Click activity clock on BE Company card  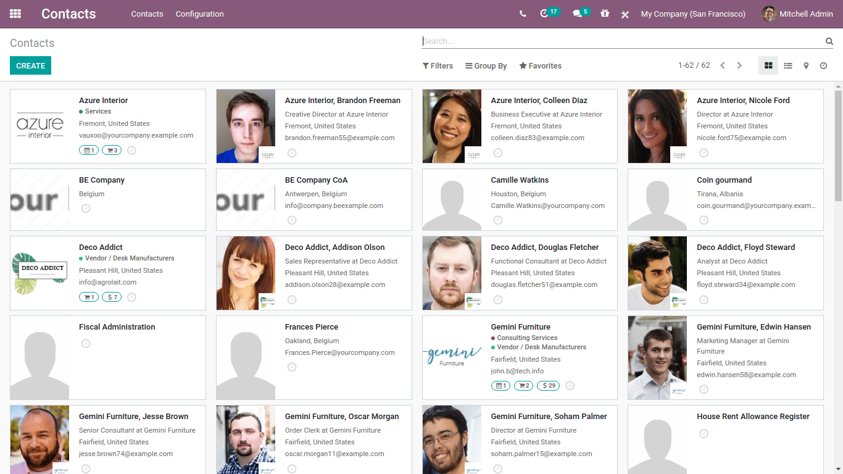click(86, 209)
